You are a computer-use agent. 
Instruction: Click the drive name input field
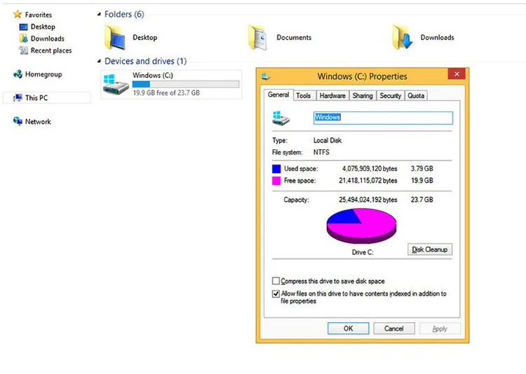pos(383,118)
